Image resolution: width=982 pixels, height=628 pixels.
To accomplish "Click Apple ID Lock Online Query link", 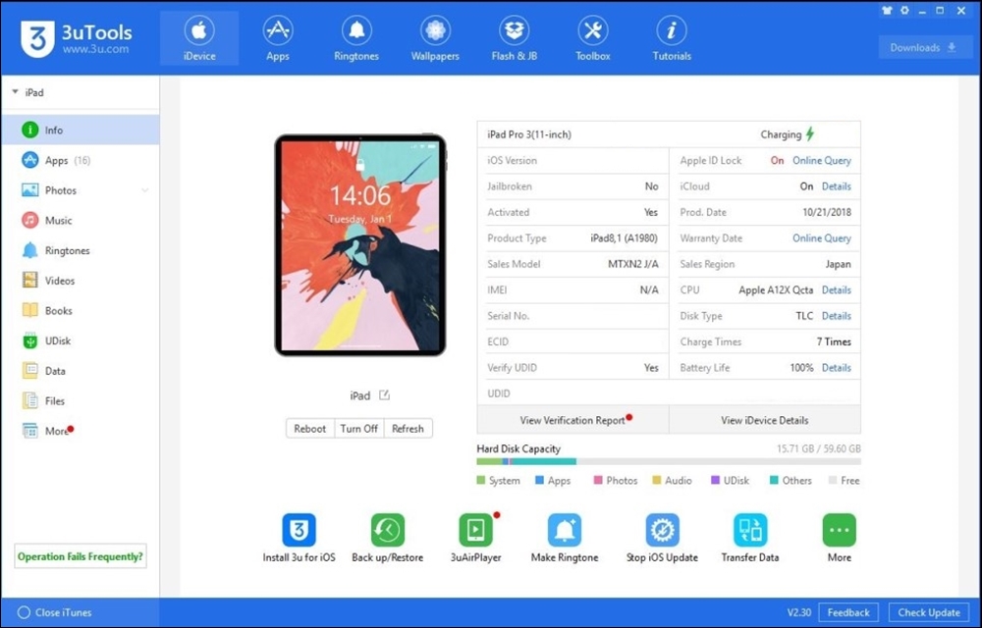I will (822, 160).
